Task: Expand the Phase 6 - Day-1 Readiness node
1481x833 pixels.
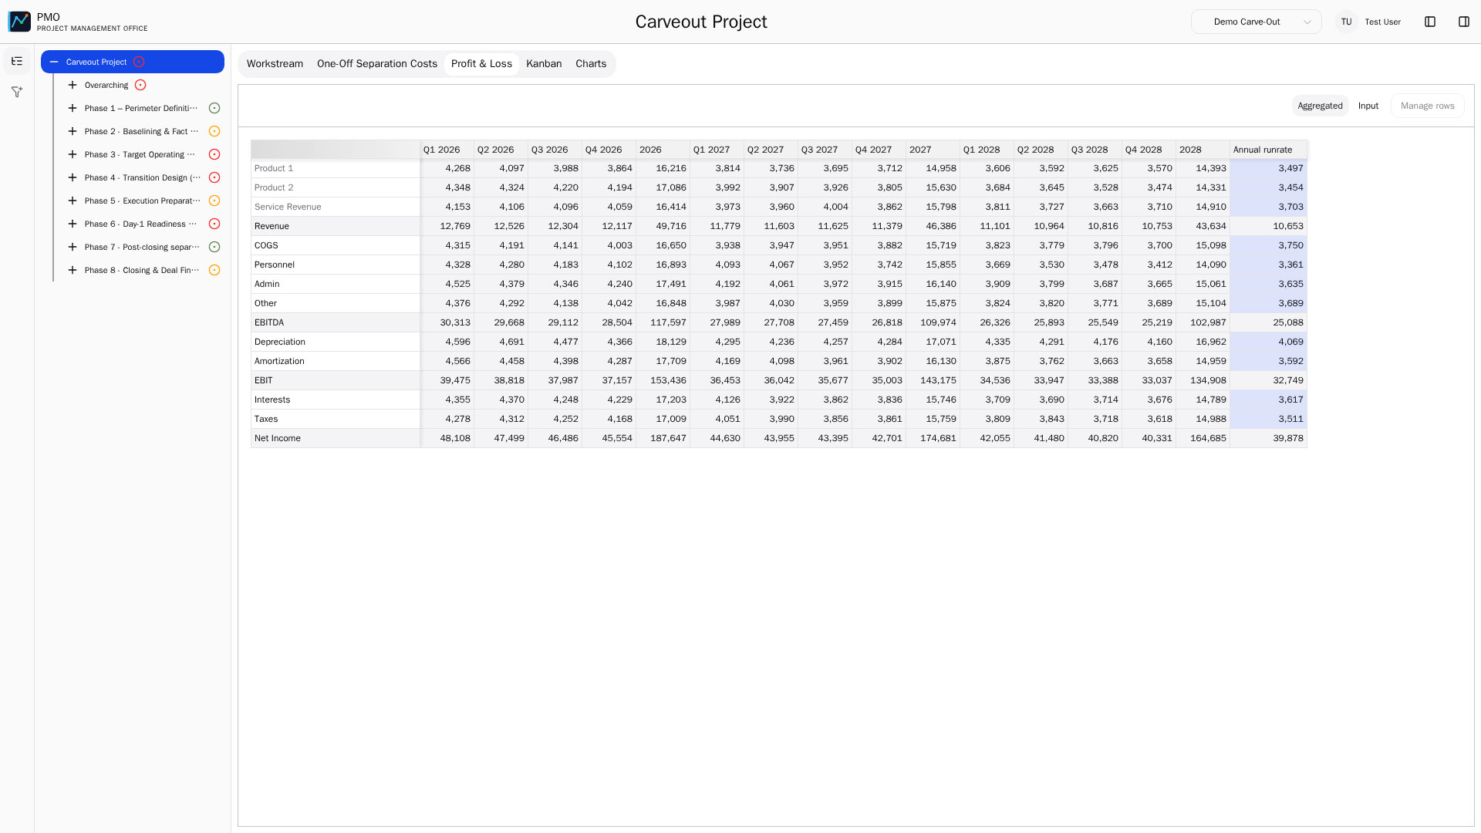Action: coord(73,224)
